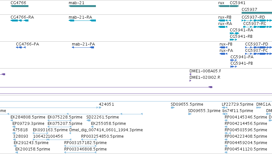This screenshot has width=272, height=154.
Task: Click EP09729.3prime EST
Action: click(14, 127)
